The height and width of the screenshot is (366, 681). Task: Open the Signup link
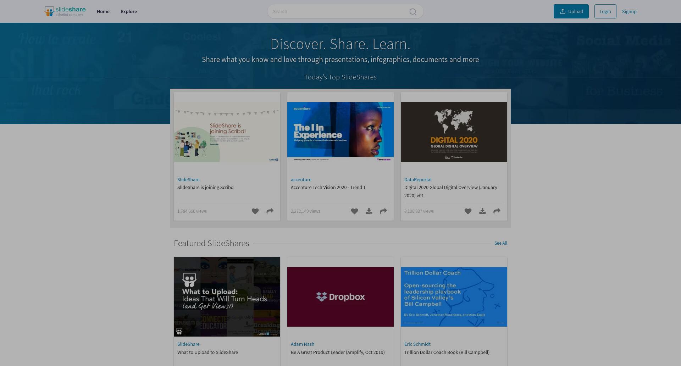coord(629,11)
